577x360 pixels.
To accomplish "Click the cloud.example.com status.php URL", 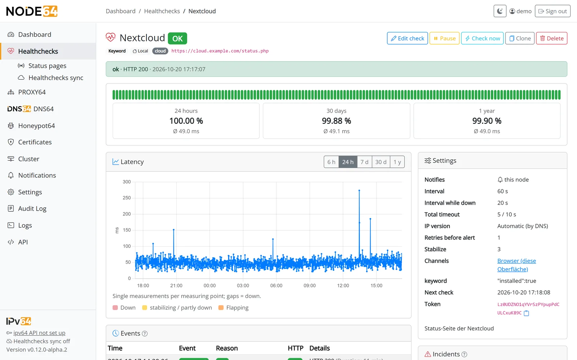I will coord(220,51).
